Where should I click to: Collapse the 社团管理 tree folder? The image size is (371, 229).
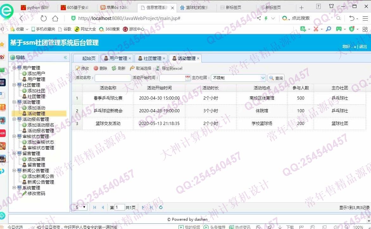(14, 85)
